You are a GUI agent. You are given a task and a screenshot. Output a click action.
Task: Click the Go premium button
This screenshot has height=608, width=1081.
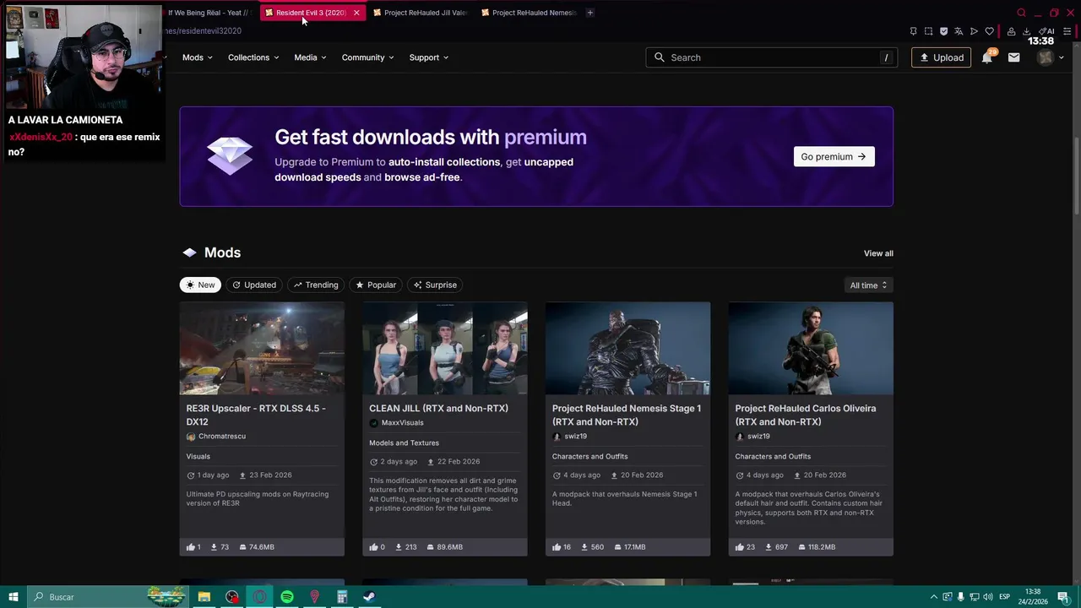pos(834,156)
